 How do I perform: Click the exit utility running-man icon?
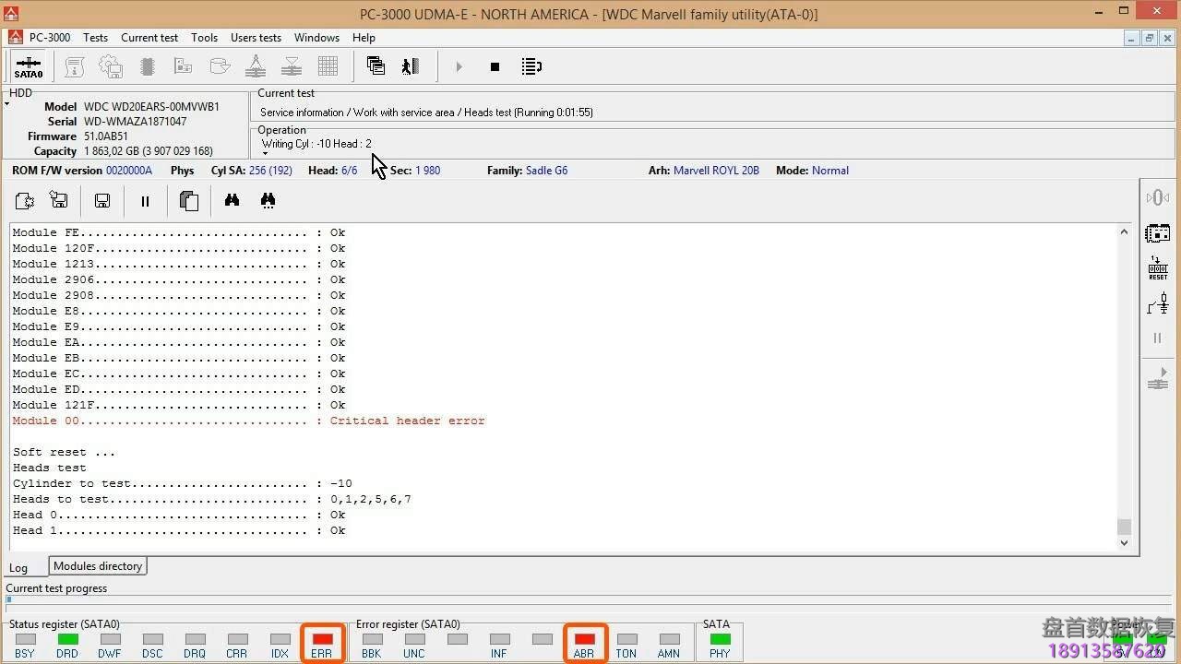click(411, 66)
